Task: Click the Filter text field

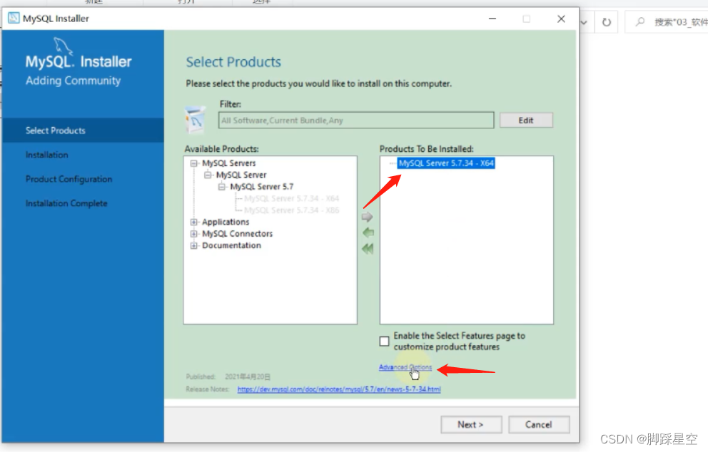Action: pos(356,120)
